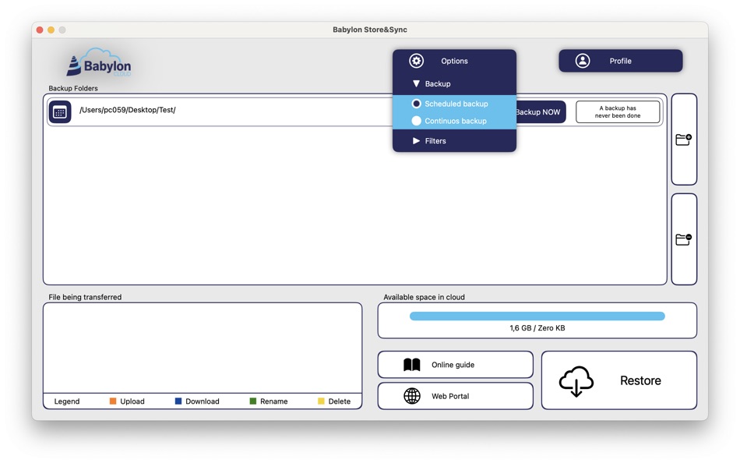Click the Profile user avatar icon
The height and width of the screenshot is (463, 740).
point(583,61)
